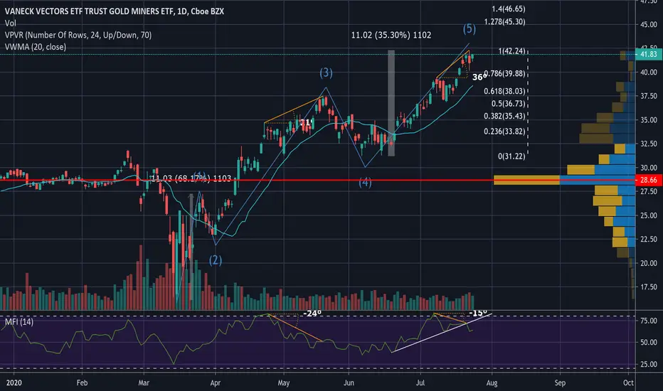The image size is (663, 391).
Task: Click the Elliott wave label (4)
Action: pos(366,183)
